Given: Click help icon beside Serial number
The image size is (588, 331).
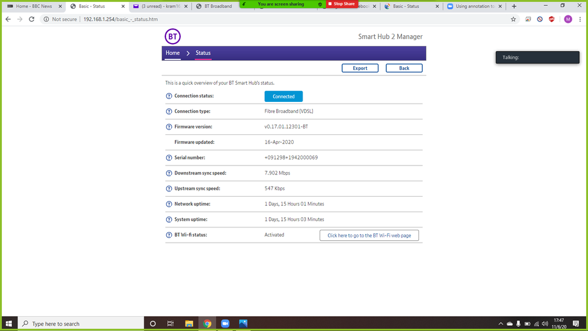Looking at the screenshot, I should pyautogui.click(x=169, y=158).
